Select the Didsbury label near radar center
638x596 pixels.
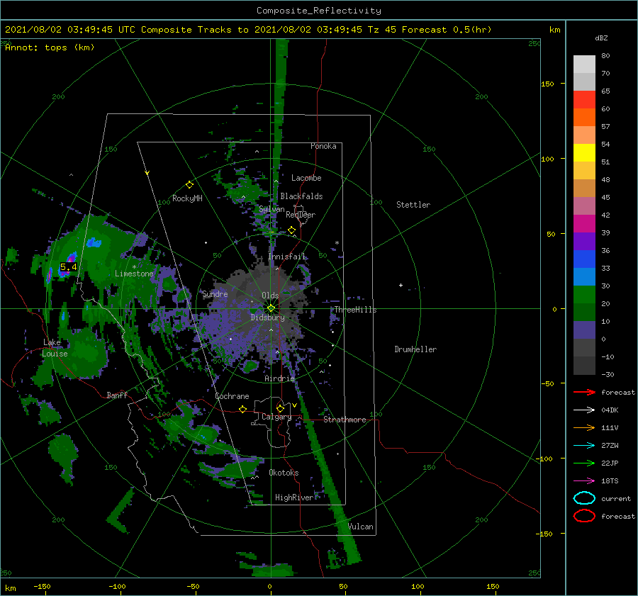[267, 317]
